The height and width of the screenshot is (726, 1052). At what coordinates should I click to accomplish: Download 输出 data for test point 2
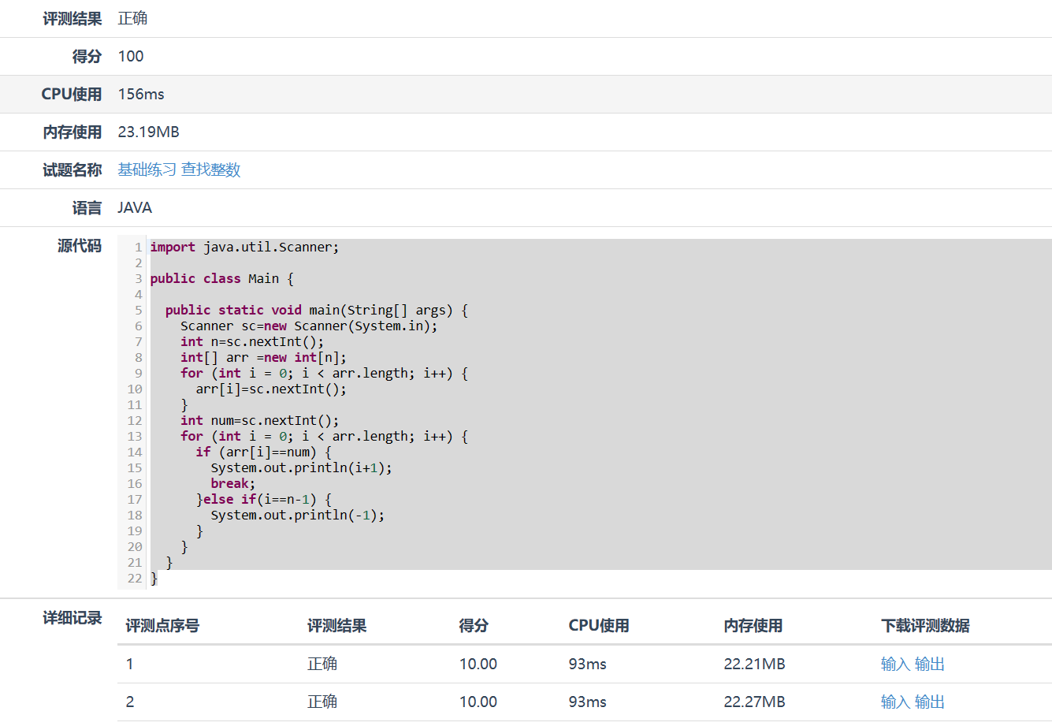point(929,702)
